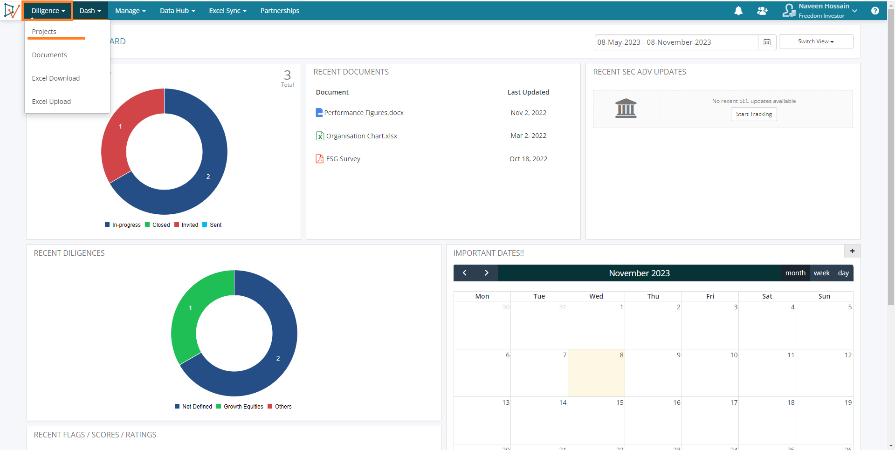Image resolution: width=895 pixels, height=450 pixels.
Task: Click the Organisation Chart.xlsx Excel icon
Action: 320,136
